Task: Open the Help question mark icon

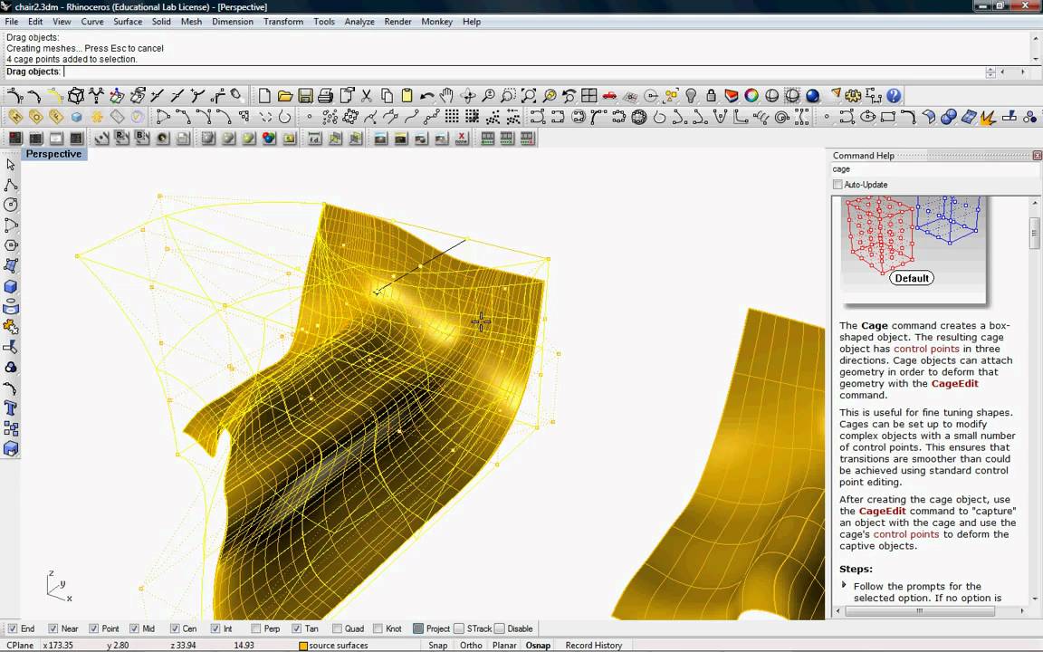Action: [894, 96]
